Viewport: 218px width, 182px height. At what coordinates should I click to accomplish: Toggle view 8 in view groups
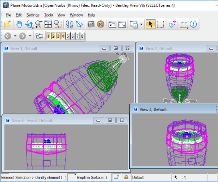coord(82,36)
